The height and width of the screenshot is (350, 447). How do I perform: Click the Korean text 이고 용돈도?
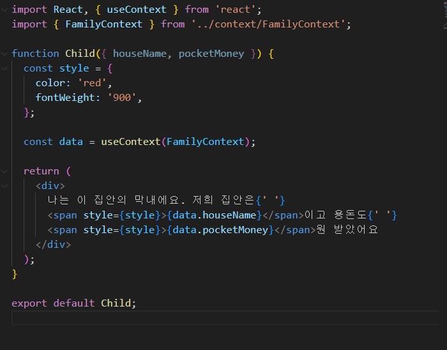(335, 215)
